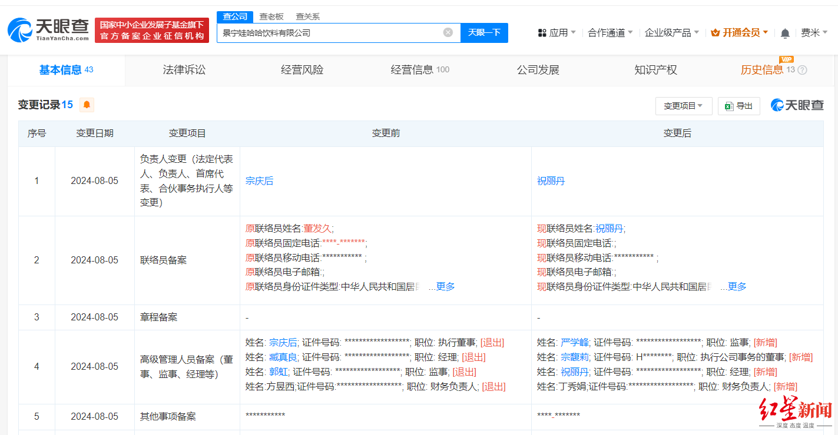Click the 天眼一下 search button
838x435 pixels.
[484, 32]
